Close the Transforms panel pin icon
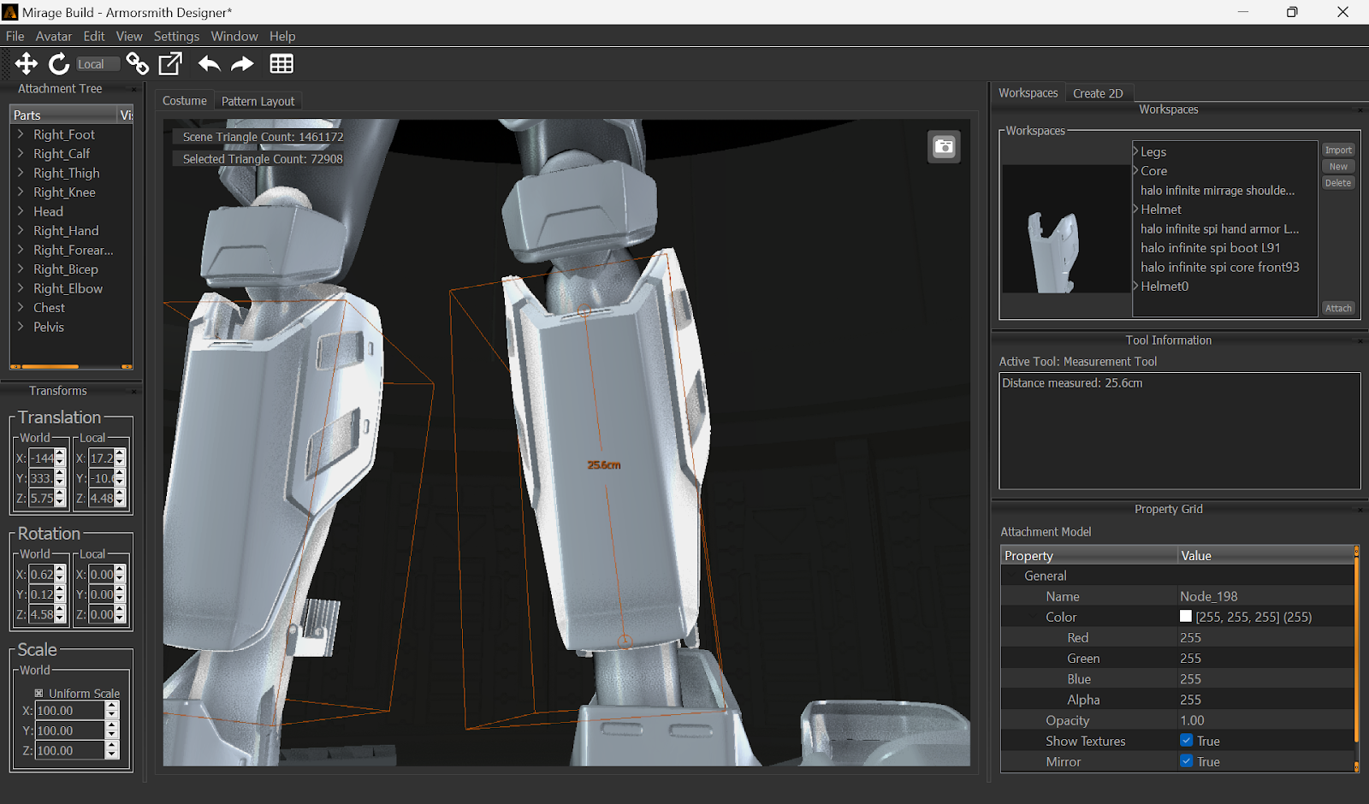 pyautogui.click(x=133, y=391)
